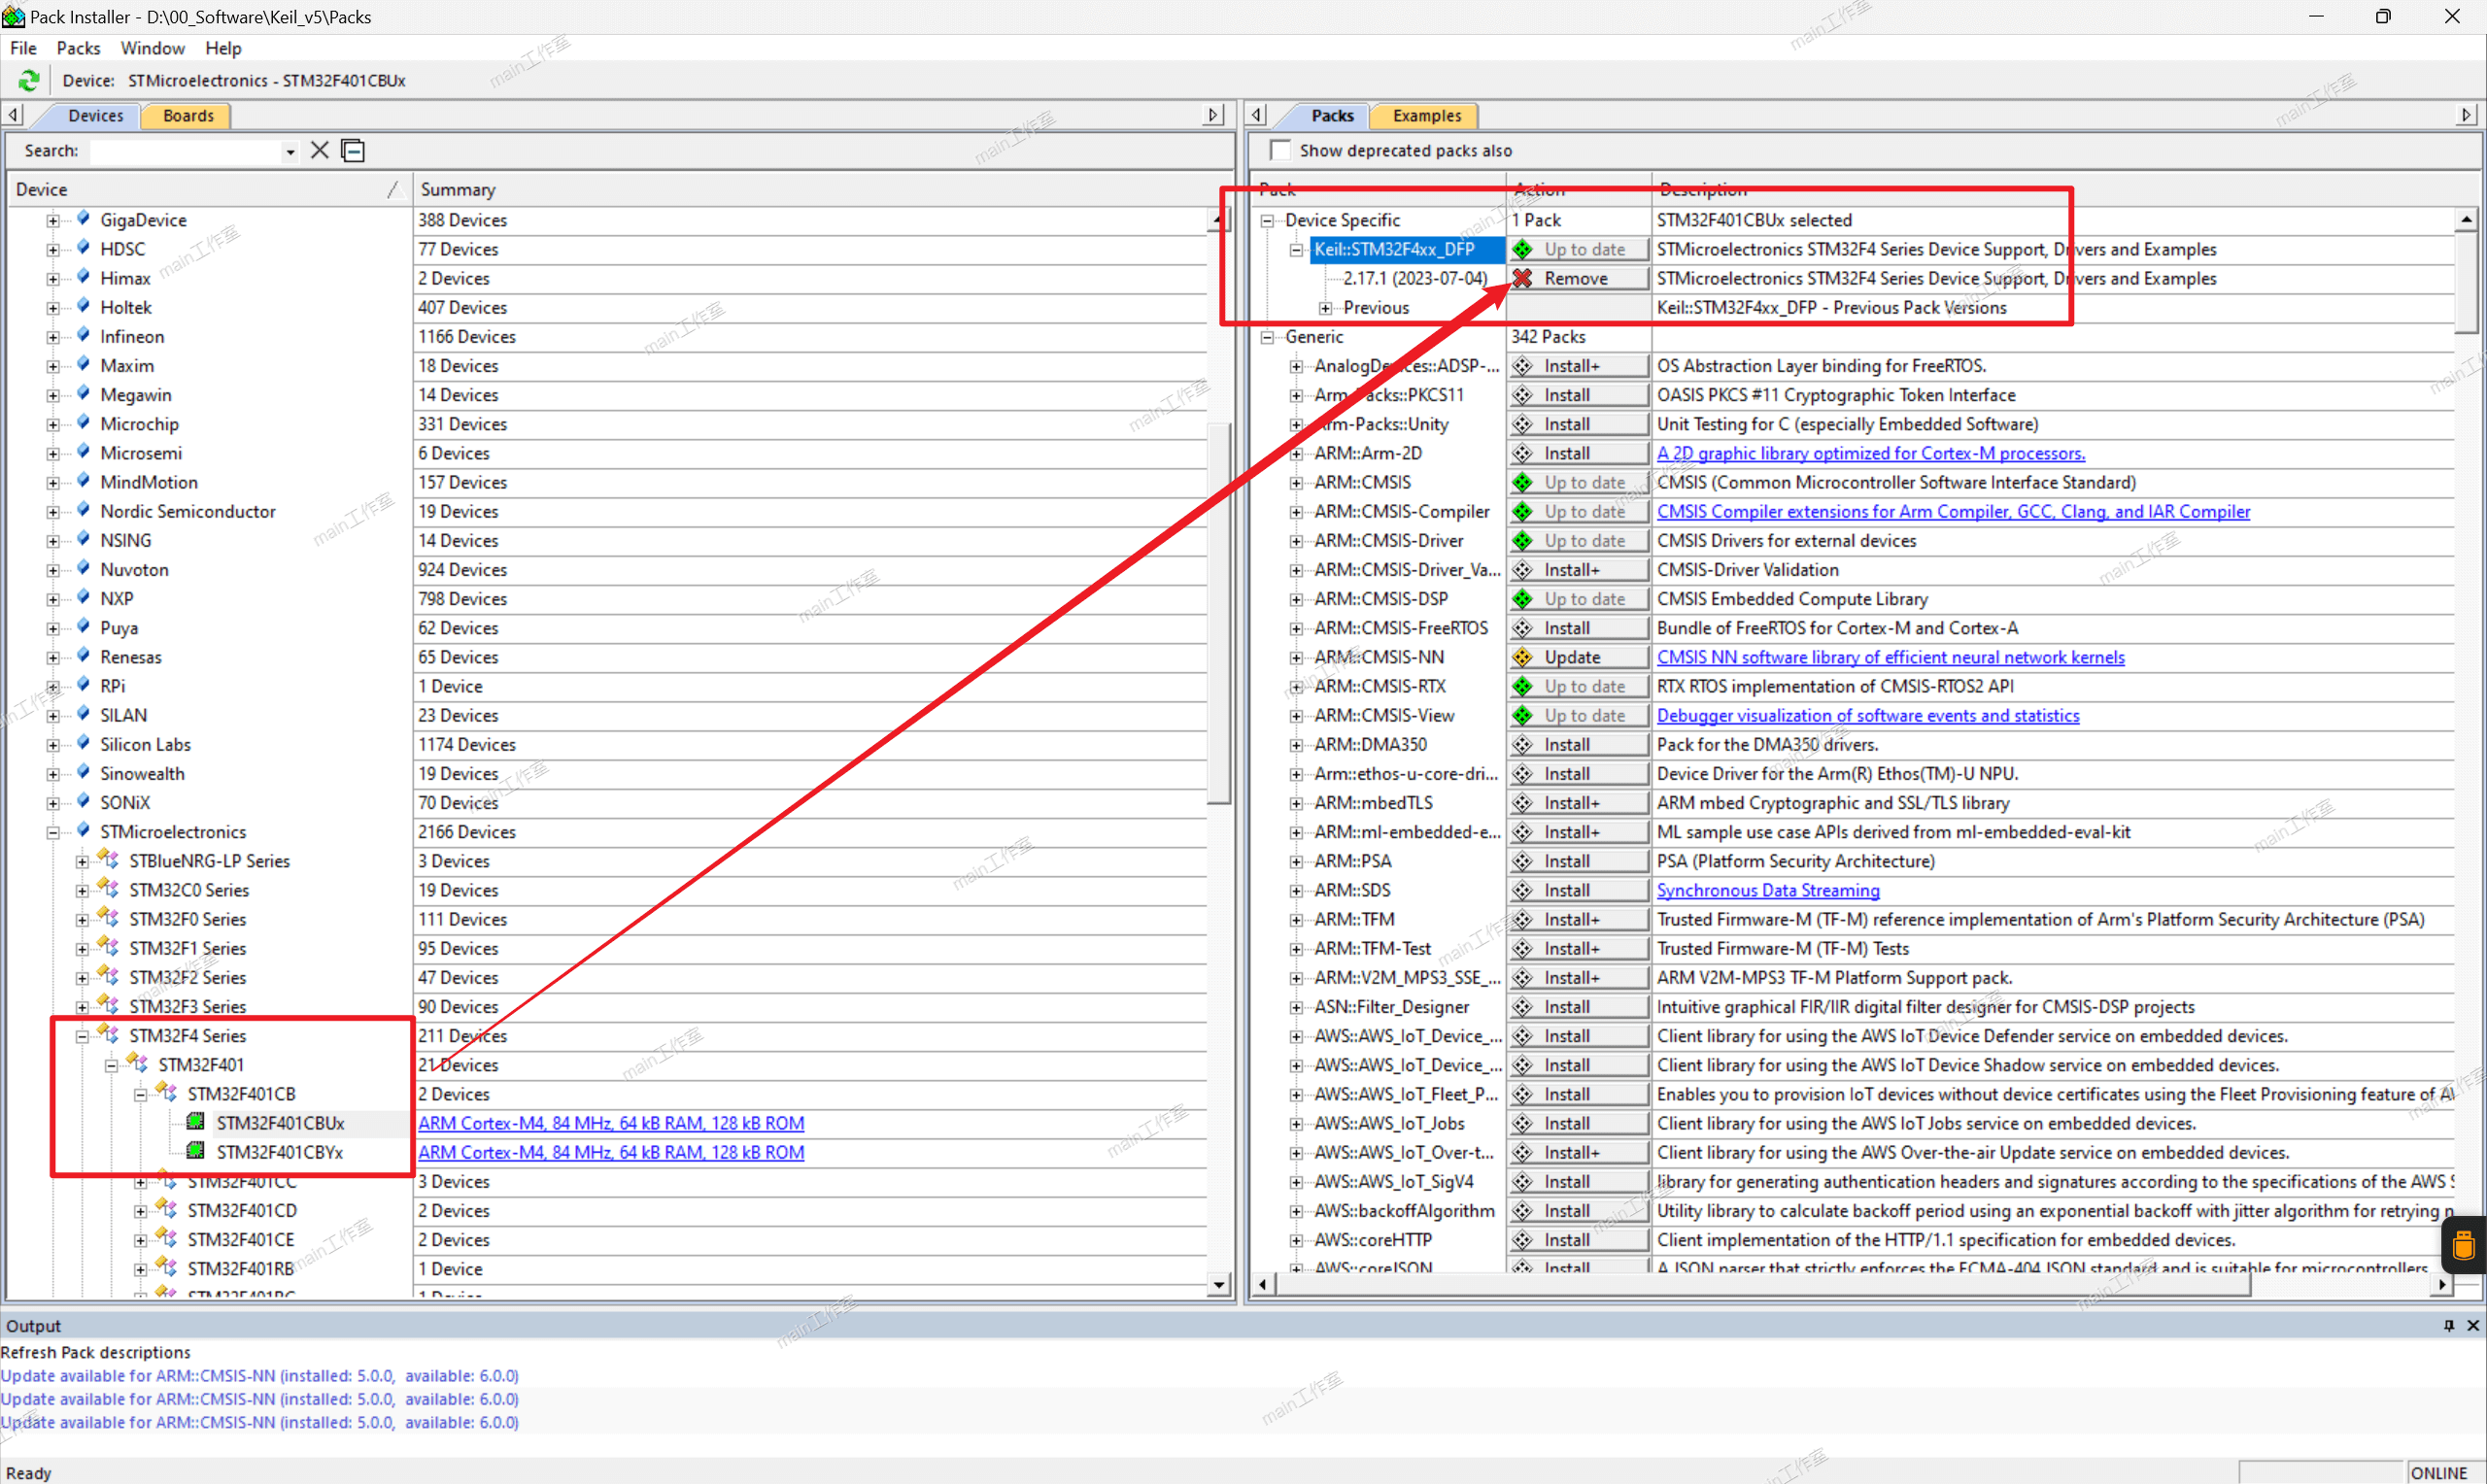This screenshot has width=2487, height=1484.
Task: Collapse the STM32F4 Series node
Action: tap(83, 1036)
